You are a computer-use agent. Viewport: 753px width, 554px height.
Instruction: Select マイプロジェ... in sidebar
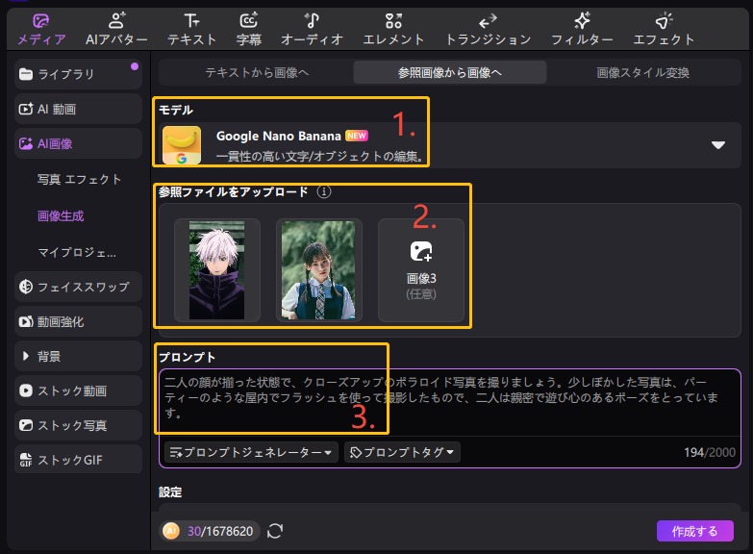[x=77, y=252]
